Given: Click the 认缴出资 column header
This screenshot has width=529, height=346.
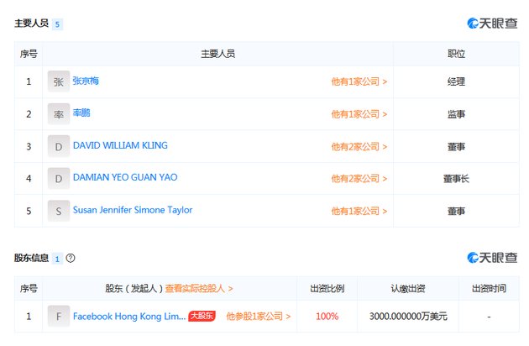Looking at the screenshot, I should [408, 289].
